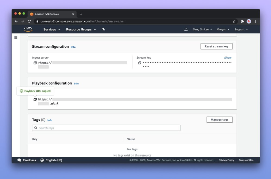
Task: Open the Oregon region selector
Action: 223,29
